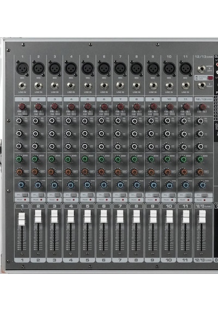
Task: Toggle the PAD switch on channel 11
Action: click(189, 113)
